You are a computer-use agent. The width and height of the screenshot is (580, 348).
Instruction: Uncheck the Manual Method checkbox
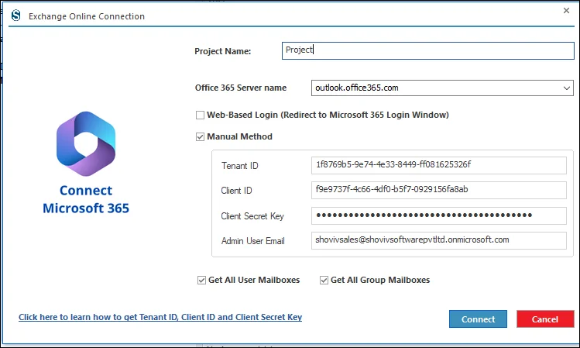pyautogui.click(x=200, y=137)
